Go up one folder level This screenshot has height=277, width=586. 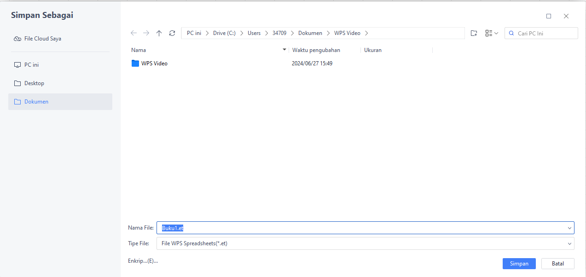coord(159,33)
